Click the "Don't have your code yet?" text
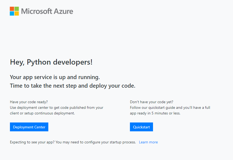The height and width of the screenshot is (160, 233). tap(152, 102)
